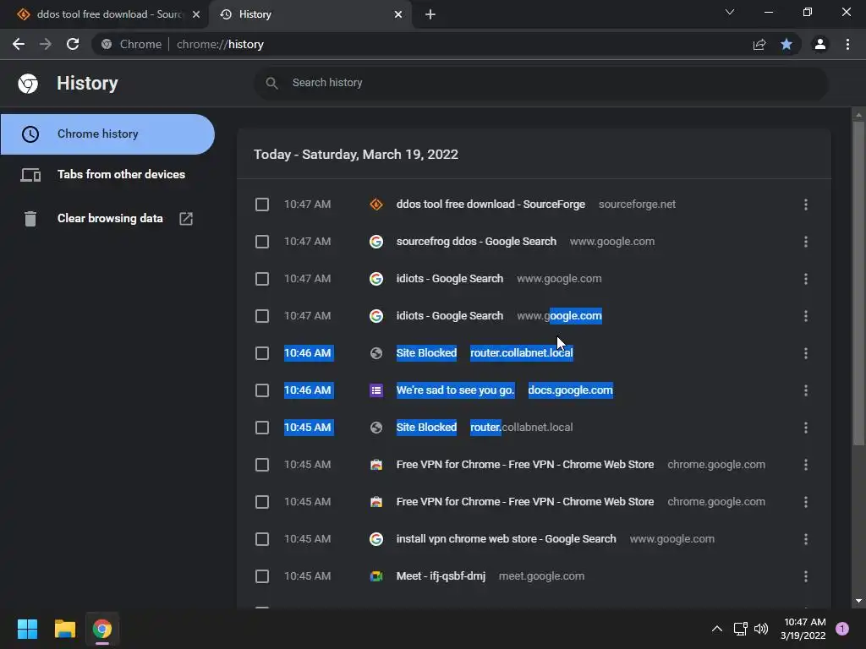Click the Google Forms icon beside We're sad entry

click(376, 390)
